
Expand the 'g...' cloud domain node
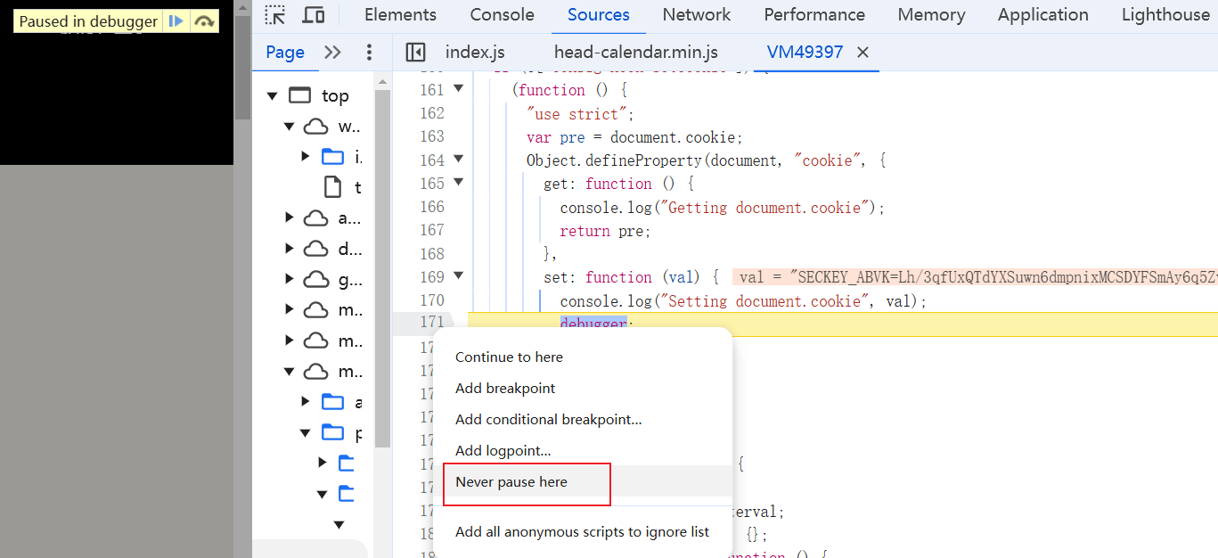point(289,280)
